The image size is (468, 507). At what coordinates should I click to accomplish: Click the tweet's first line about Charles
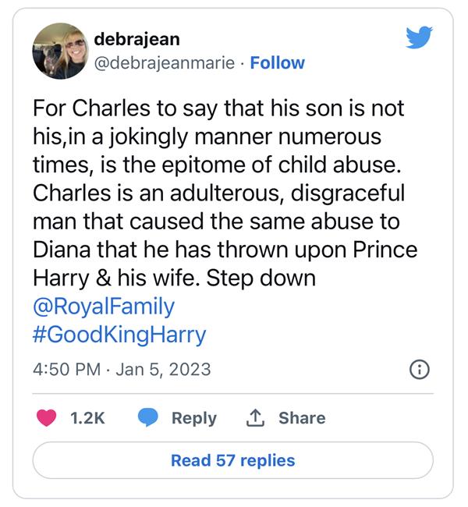[219, 108]
